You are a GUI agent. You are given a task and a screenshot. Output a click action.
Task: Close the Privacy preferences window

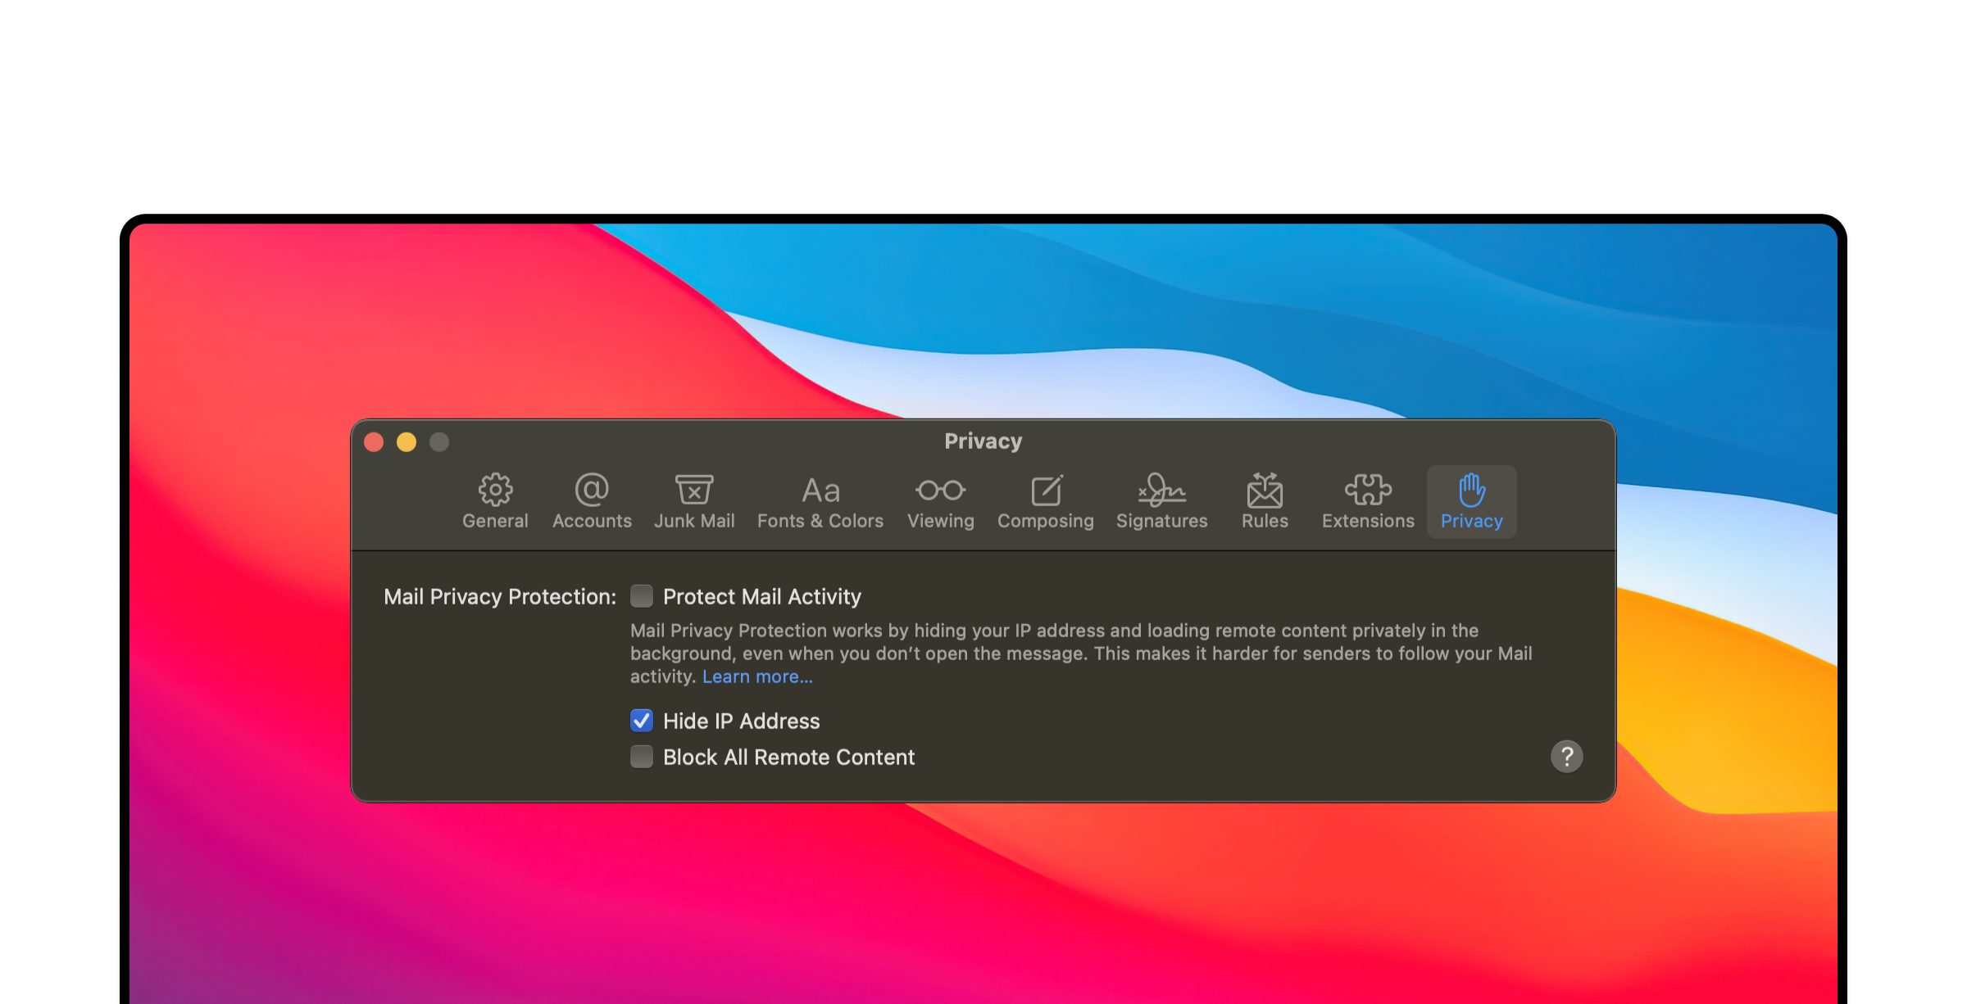377,441
